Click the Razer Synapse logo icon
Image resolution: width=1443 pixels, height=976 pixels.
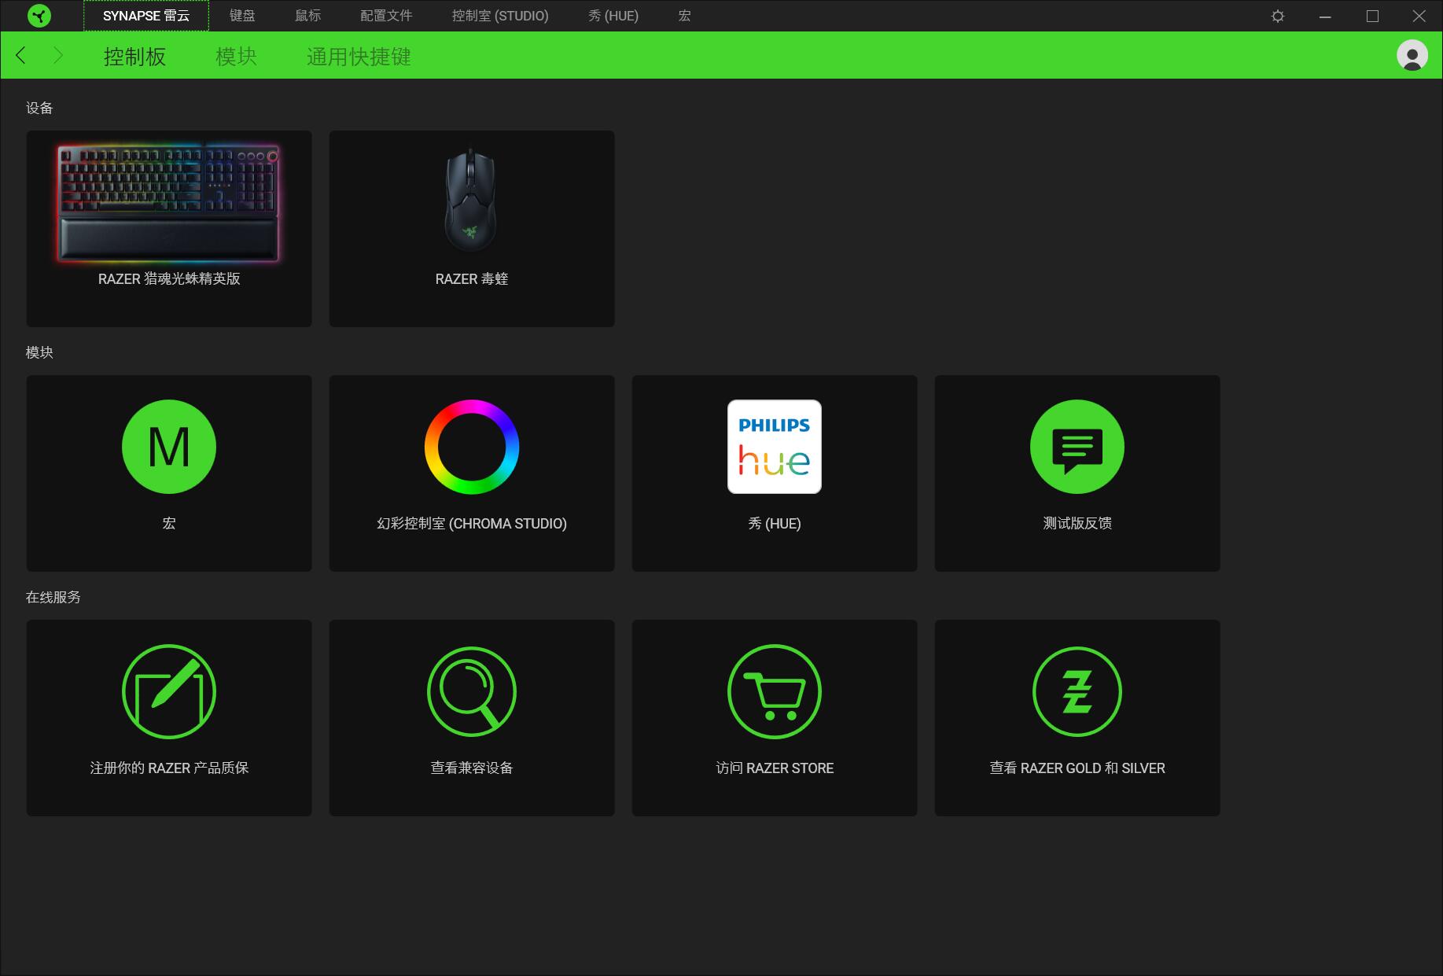click(39, 16)
